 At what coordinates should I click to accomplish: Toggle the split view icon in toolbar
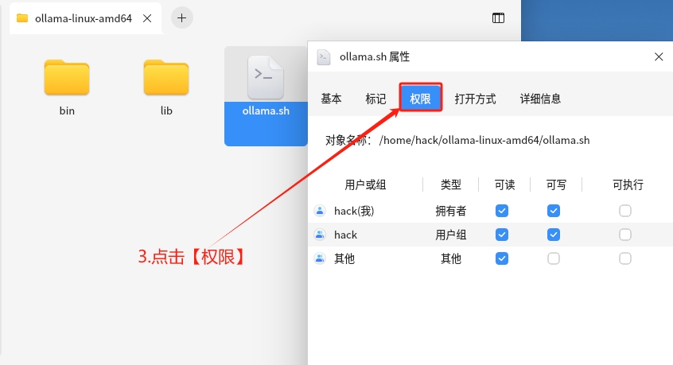point(498,18)
